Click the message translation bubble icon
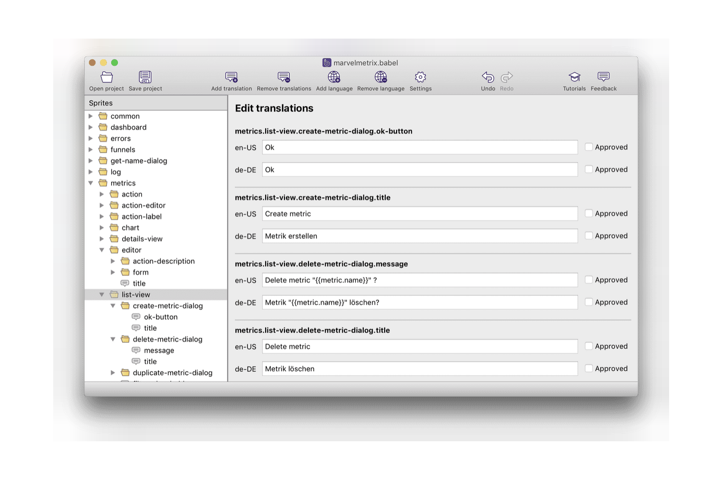Image resolution: width=714 pixels, height=483 pixels. pos(136,350)
